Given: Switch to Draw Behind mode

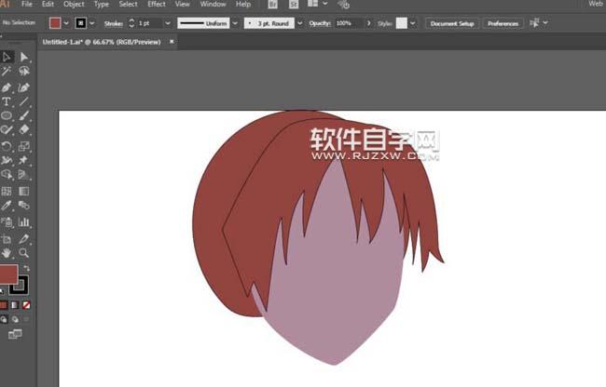Looking at the screenshot, I should click(15, 319).
